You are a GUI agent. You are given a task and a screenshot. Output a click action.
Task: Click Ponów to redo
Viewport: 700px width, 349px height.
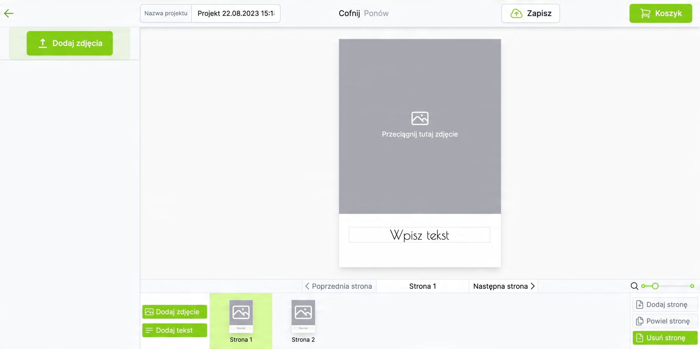click(376, 13)
